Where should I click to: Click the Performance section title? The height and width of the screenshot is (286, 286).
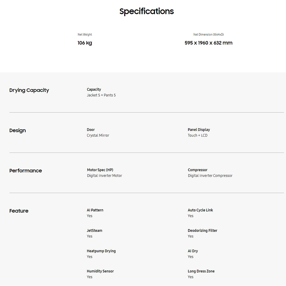point(25,171)
